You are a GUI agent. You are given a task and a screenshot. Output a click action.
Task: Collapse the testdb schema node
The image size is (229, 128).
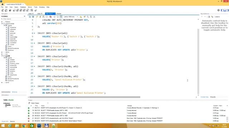pyautogui.click(x=2, y=56)
